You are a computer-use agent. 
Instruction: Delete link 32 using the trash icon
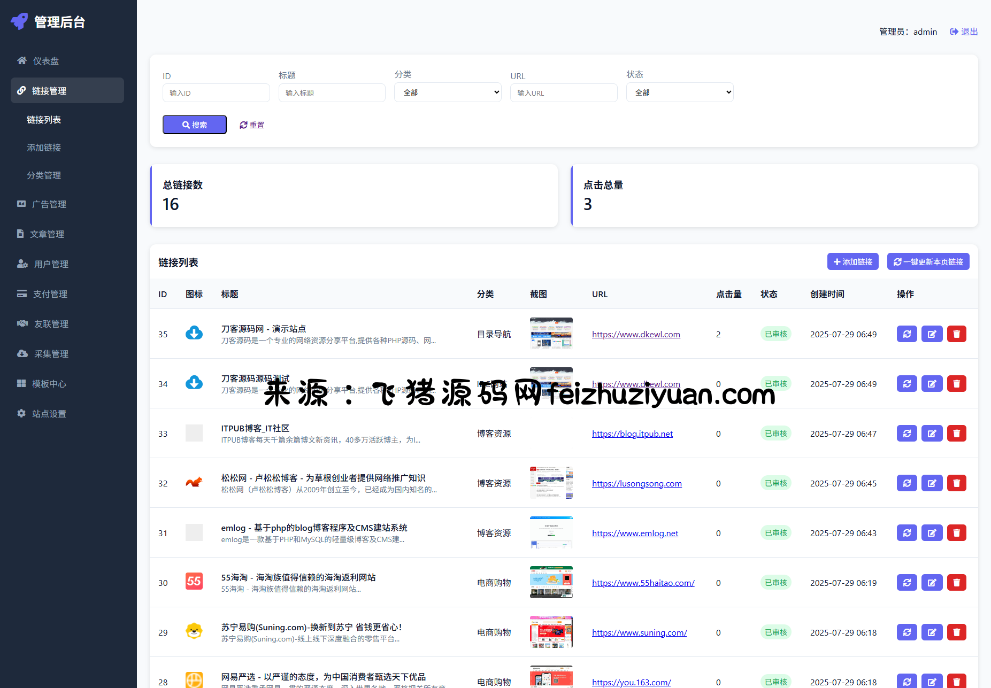coord(956,483)
